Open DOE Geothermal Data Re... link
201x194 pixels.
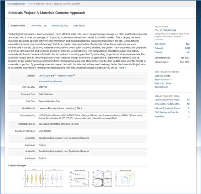[x=167, y=112]
